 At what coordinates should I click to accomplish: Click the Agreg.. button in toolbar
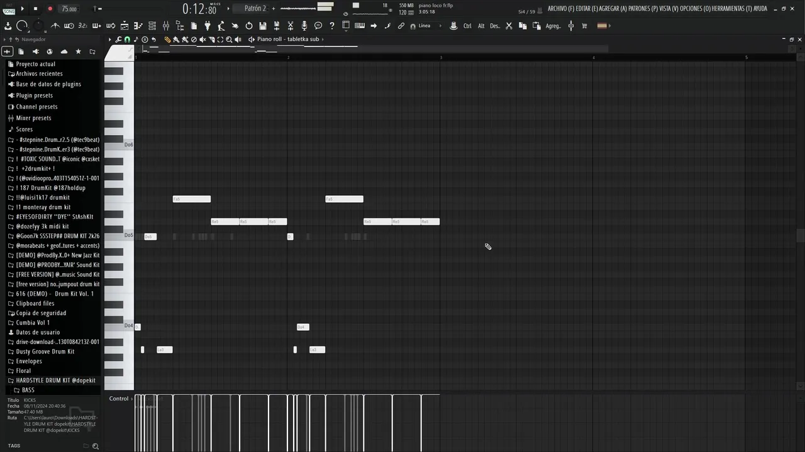tap(553, 26)
